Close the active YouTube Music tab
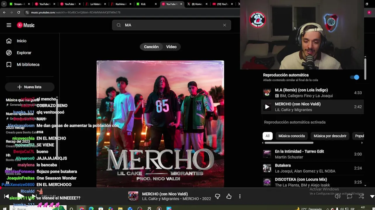Image resolution: width=375 pixels, height=210 pixels. (x=182, y=4)
